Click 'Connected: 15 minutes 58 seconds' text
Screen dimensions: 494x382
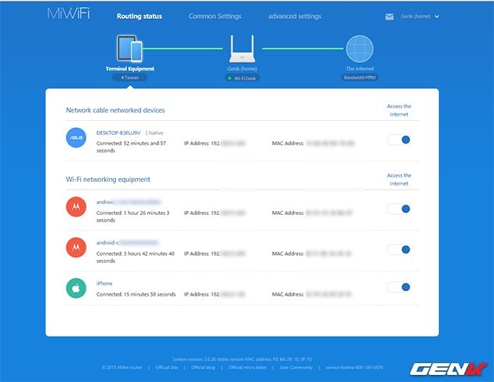tap(136, 294)
